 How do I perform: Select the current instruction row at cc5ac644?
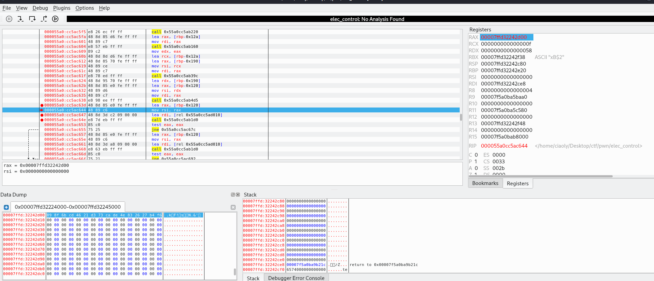pyautogui.click(x=231, y=110)
